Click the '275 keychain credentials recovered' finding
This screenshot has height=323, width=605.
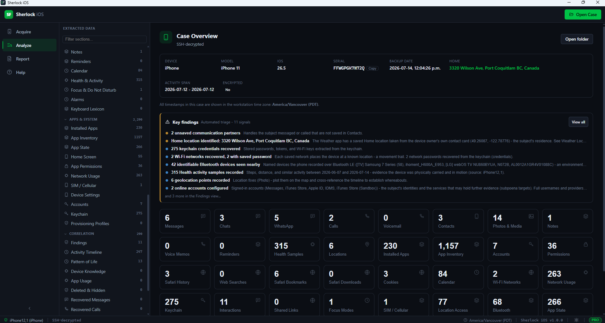click(206, 149)
